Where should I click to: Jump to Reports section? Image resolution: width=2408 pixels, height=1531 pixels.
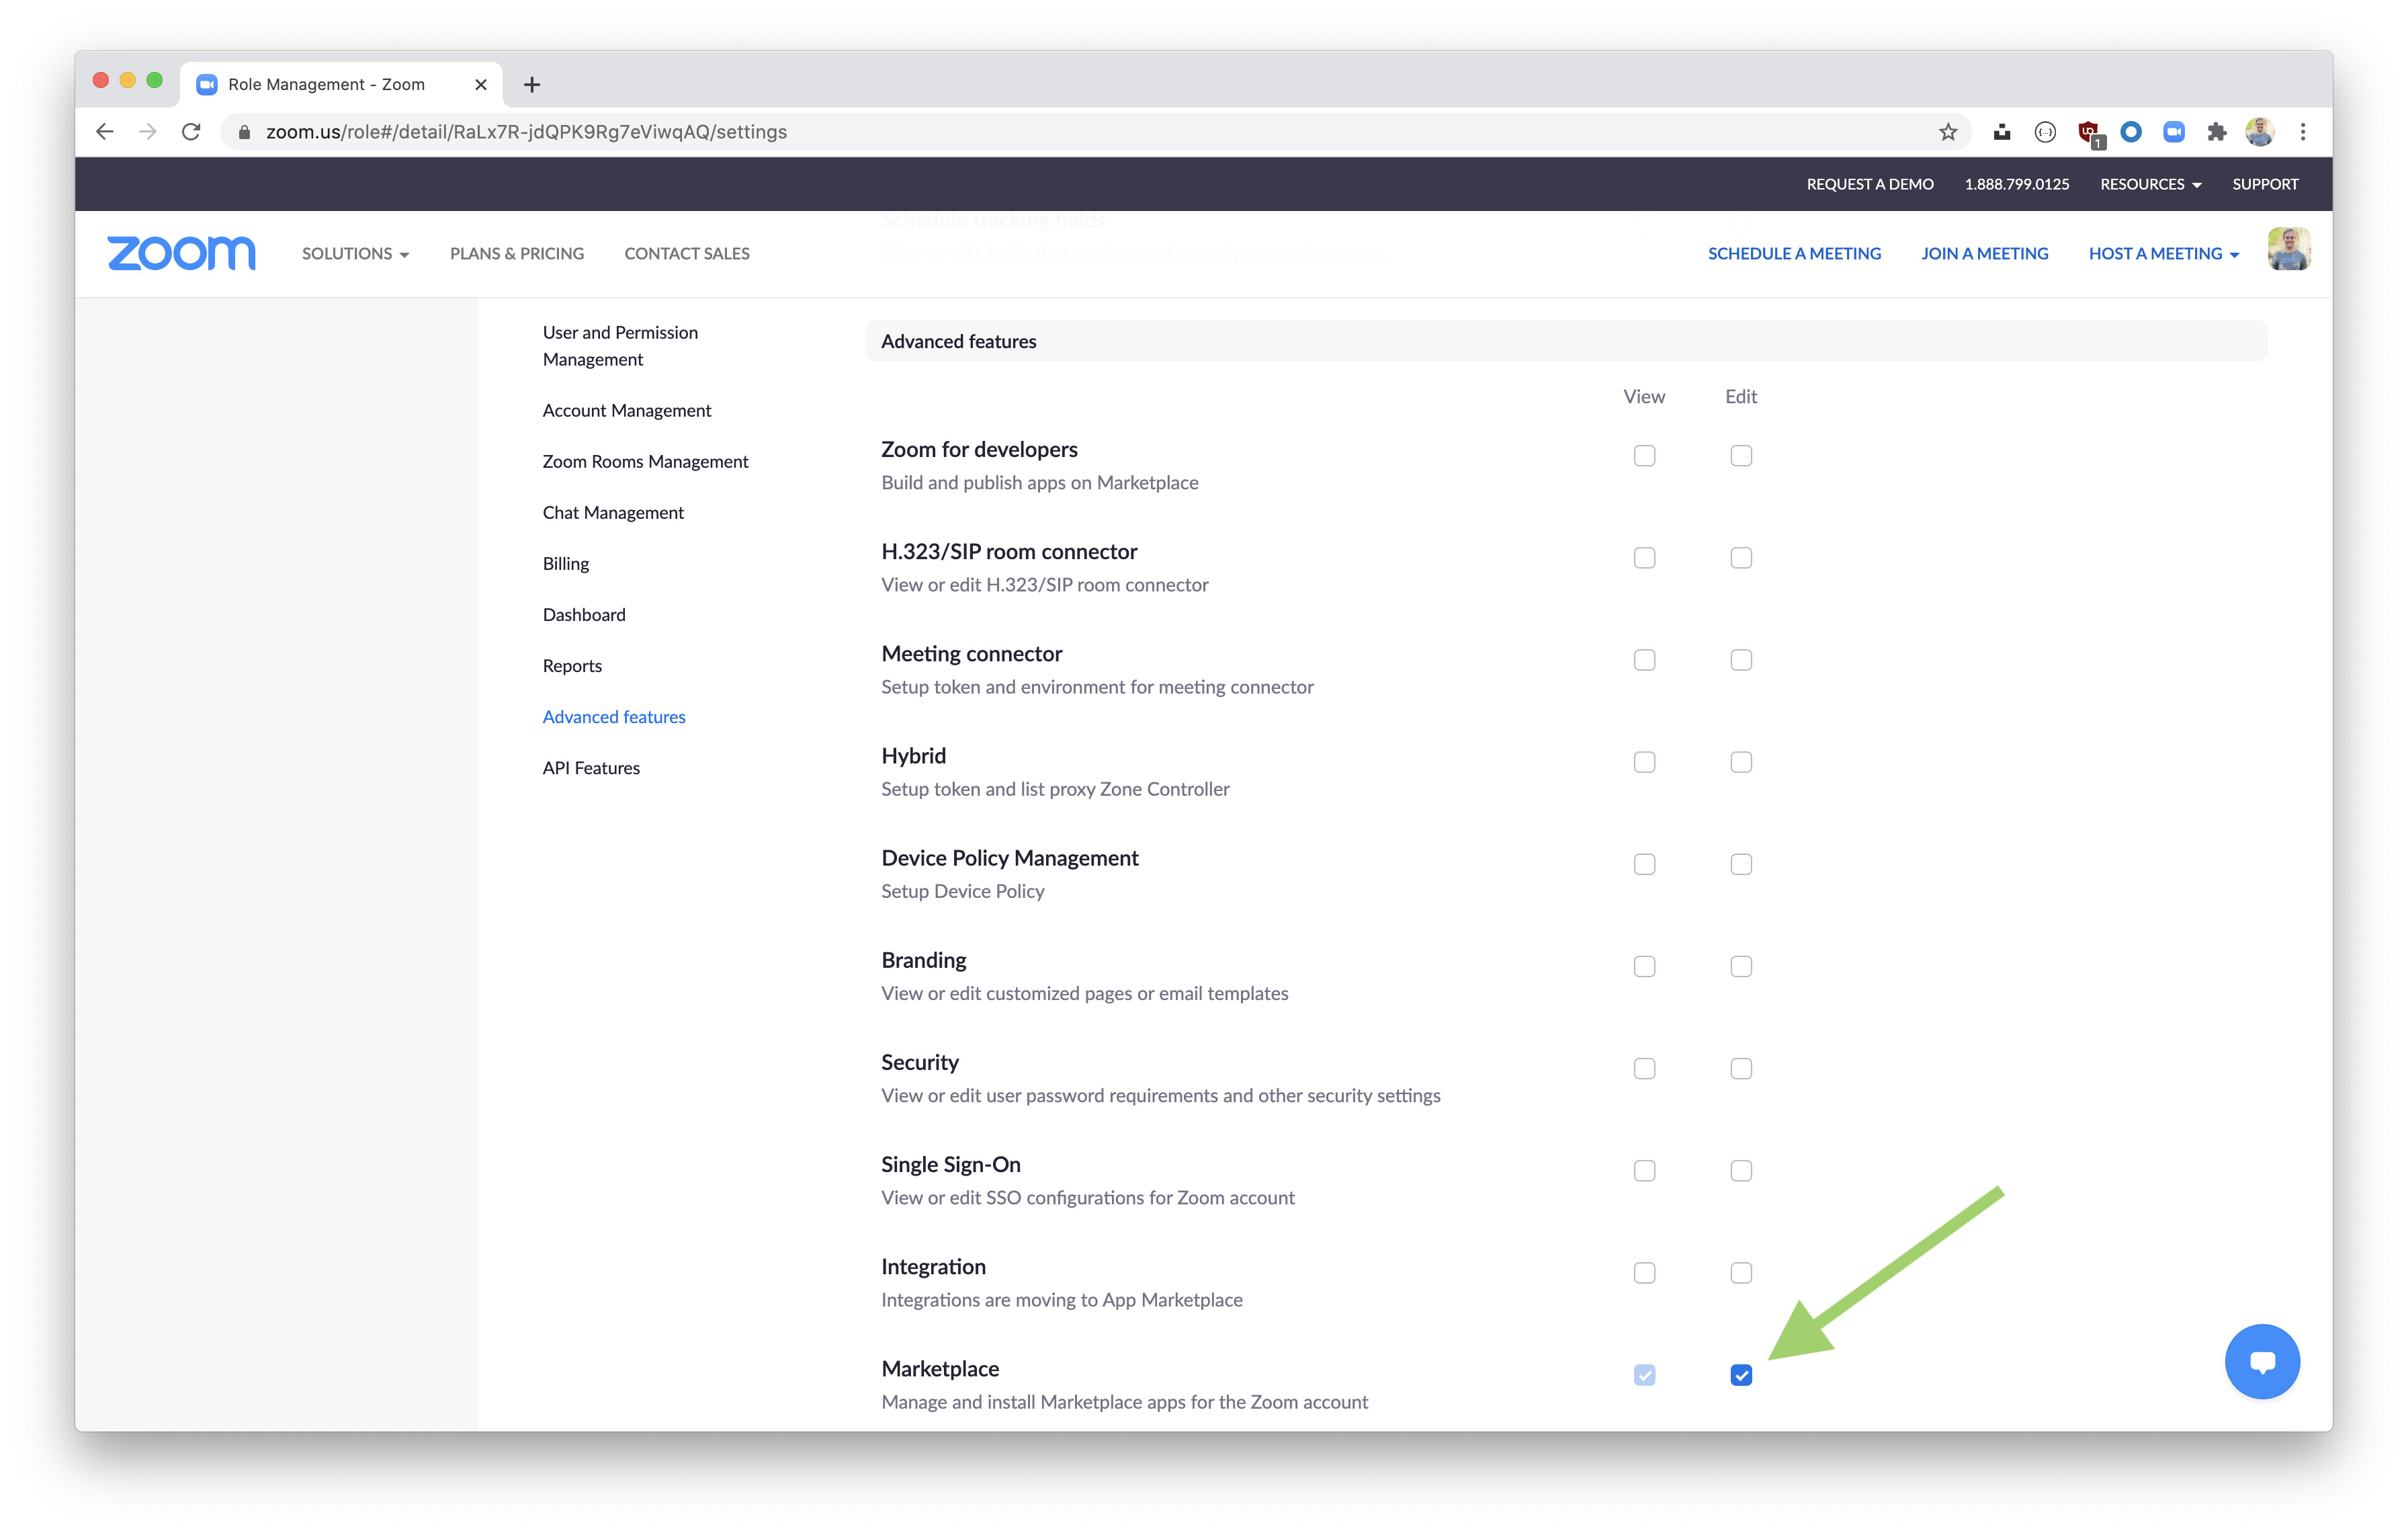pyautogui.click(x=572, y=665)
